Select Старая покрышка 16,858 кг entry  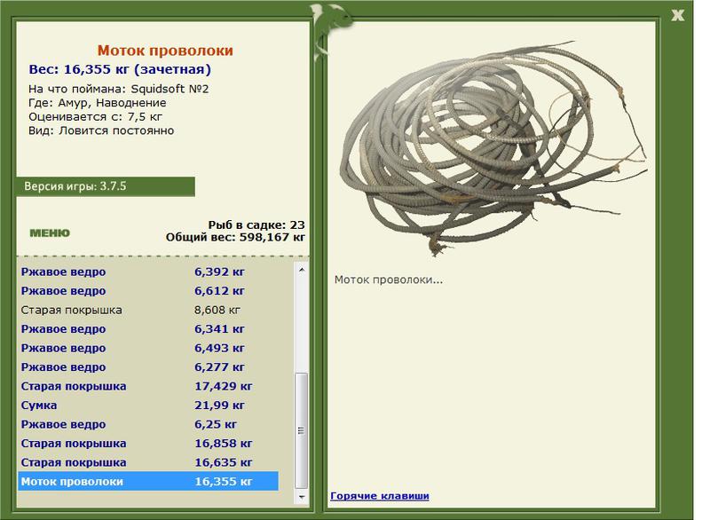148,443
